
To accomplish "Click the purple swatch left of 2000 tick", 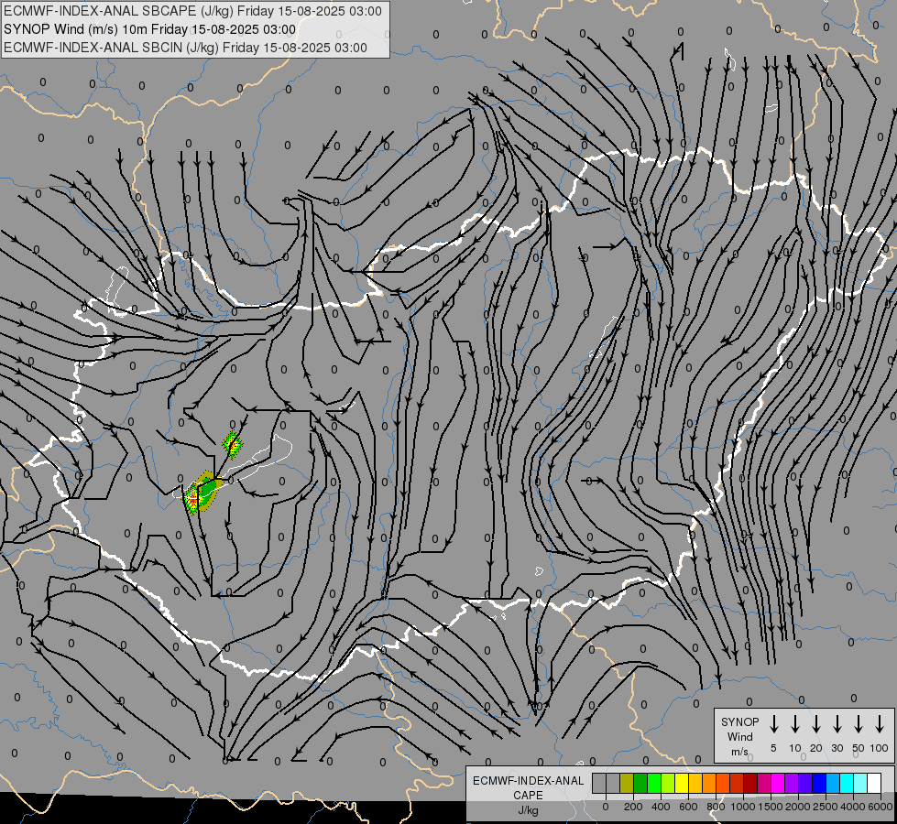I will point(791,784).
